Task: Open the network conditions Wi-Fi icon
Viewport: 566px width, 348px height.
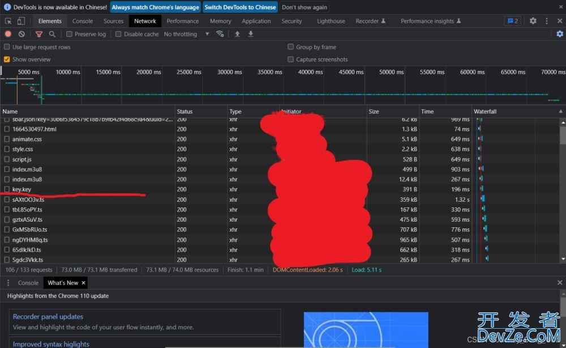Action: (220, 34)
